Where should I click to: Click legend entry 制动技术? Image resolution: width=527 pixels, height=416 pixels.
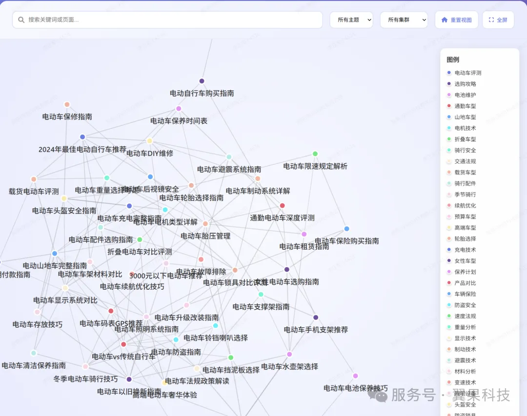pos(462,350)
